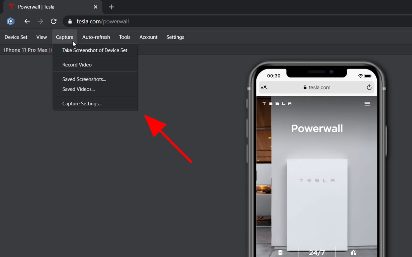Open Capture Settings...

(95, 104)
